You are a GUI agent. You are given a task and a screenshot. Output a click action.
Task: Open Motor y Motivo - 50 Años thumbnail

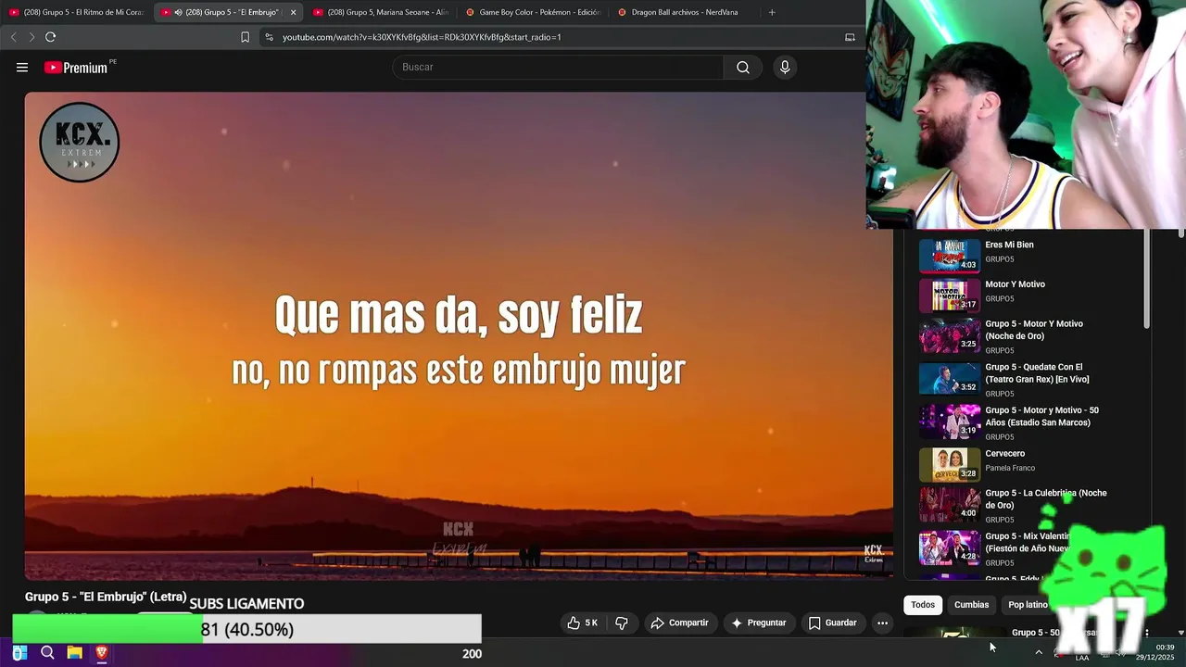click(950, 422)
